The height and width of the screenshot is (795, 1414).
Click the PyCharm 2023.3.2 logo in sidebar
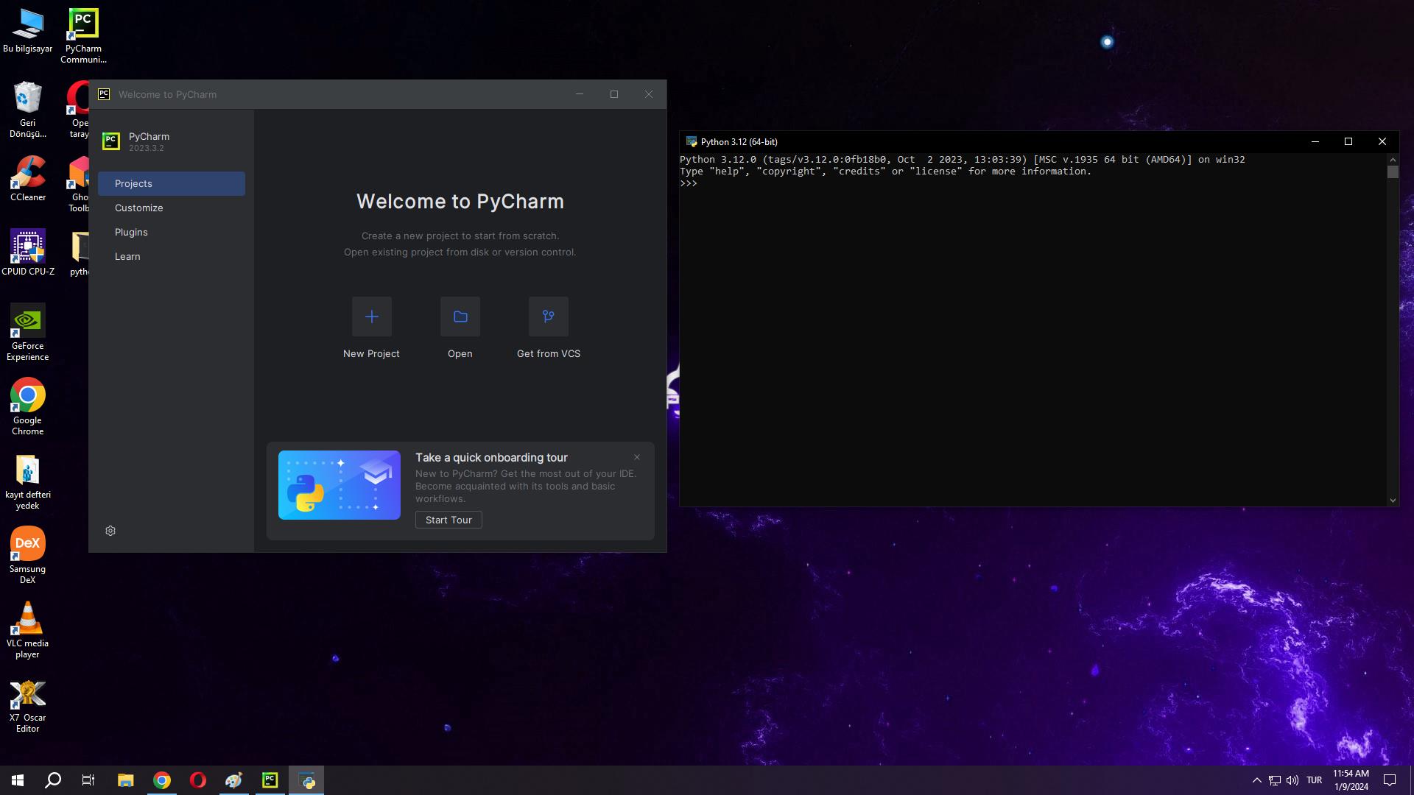111,141
